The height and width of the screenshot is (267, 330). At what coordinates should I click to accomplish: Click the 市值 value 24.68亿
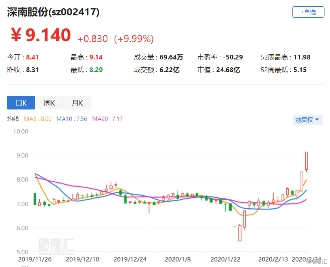(228, 70)
